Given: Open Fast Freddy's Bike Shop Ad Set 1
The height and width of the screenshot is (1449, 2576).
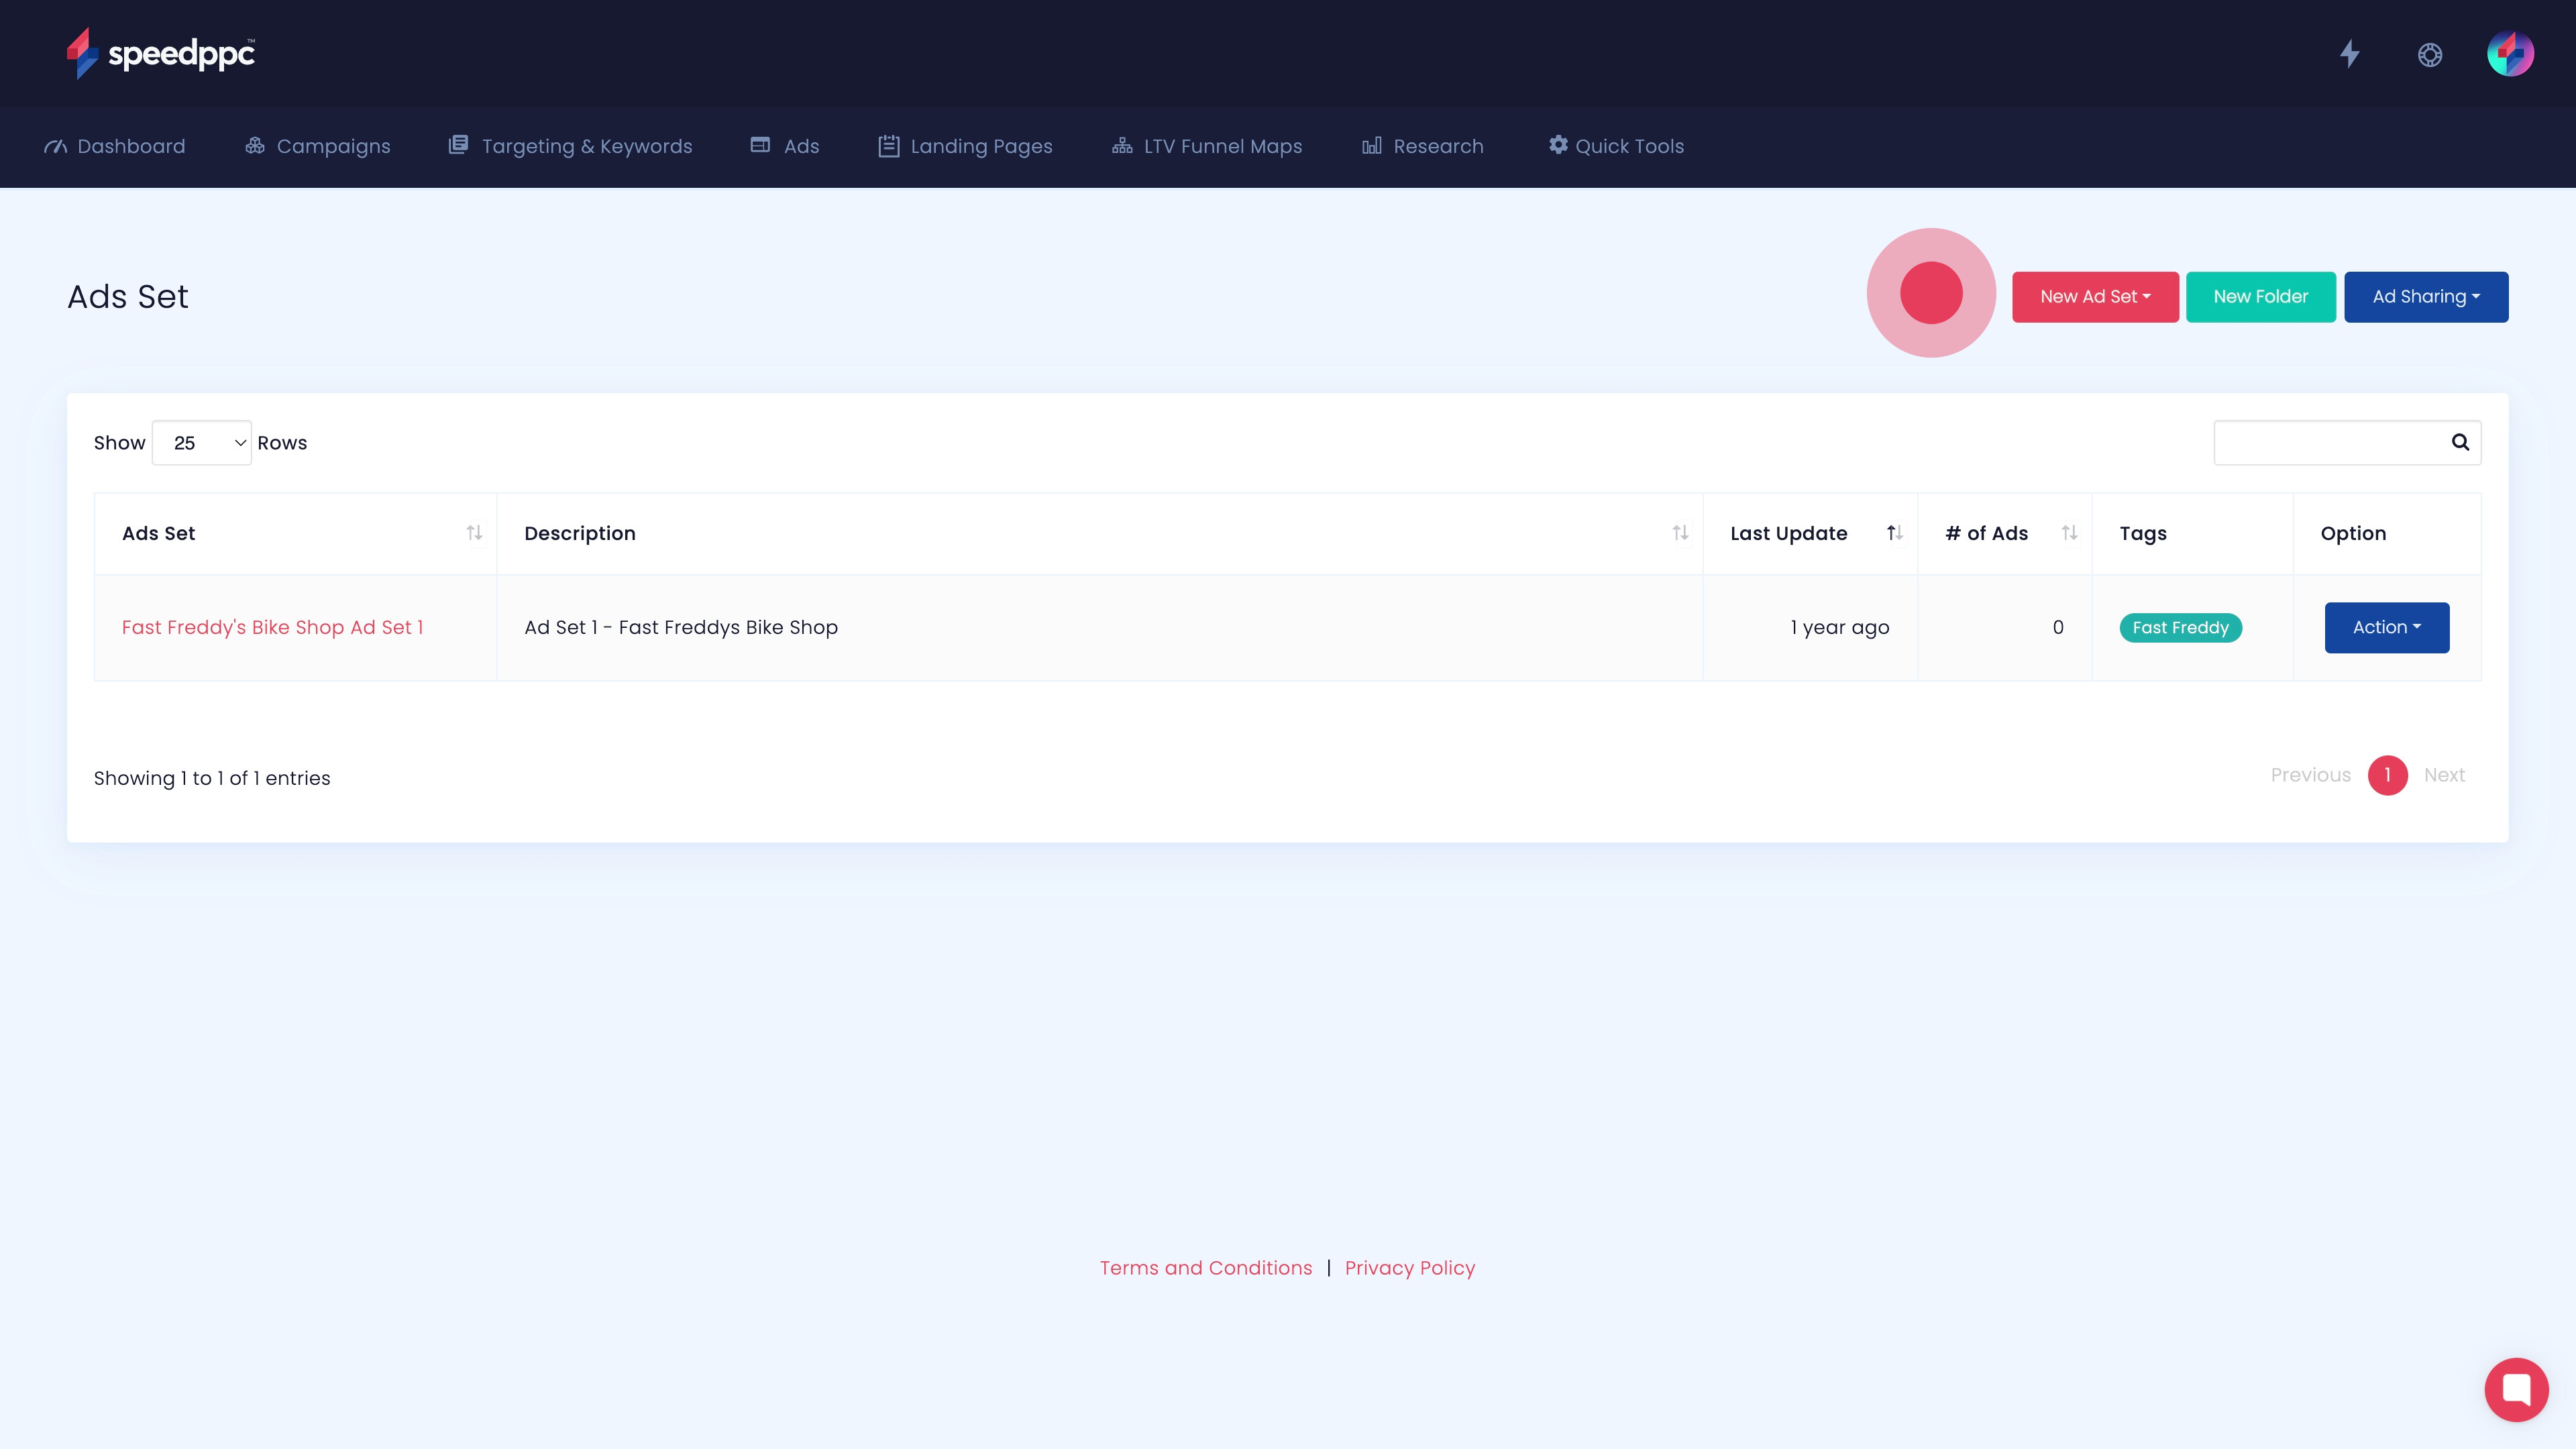Looking at the screenshot, I should pos(272,628).
